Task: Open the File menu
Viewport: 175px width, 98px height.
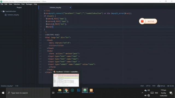Action: coord(2,4)
